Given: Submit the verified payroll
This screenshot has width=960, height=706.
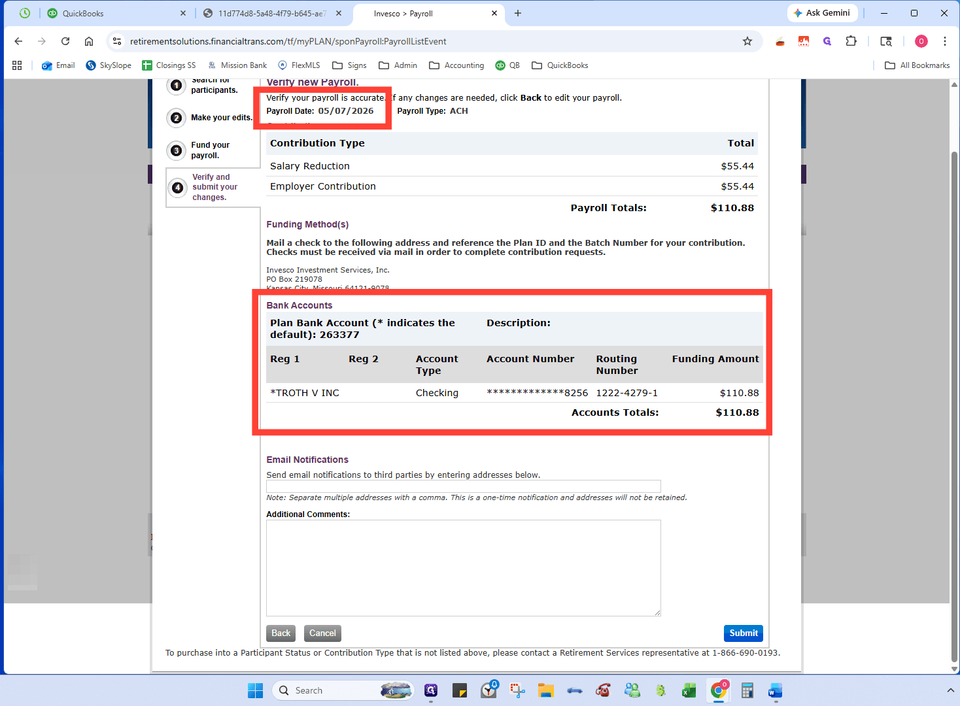Looking at the screenshot, I should tap(744, 633).
